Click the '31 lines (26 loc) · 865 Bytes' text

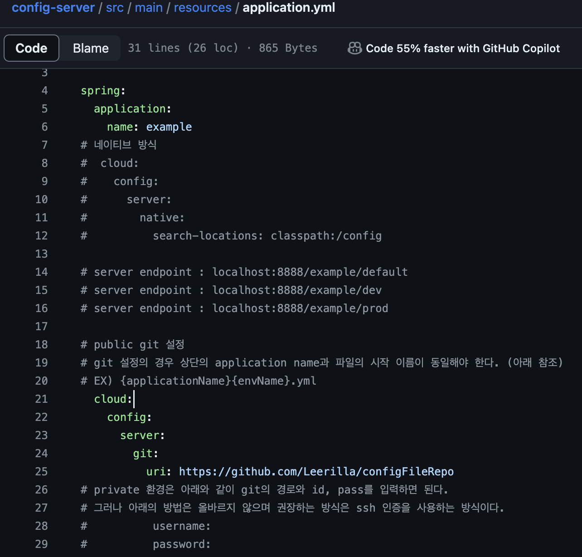223,48
